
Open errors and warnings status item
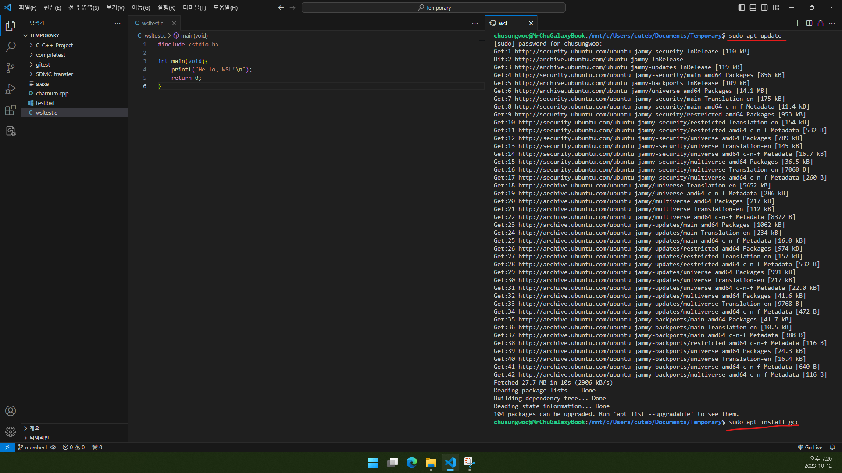[x=74, y=447]
